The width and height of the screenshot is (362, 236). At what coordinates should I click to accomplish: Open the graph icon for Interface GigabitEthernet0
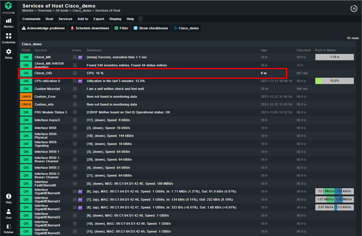click(x=80, y=191)
